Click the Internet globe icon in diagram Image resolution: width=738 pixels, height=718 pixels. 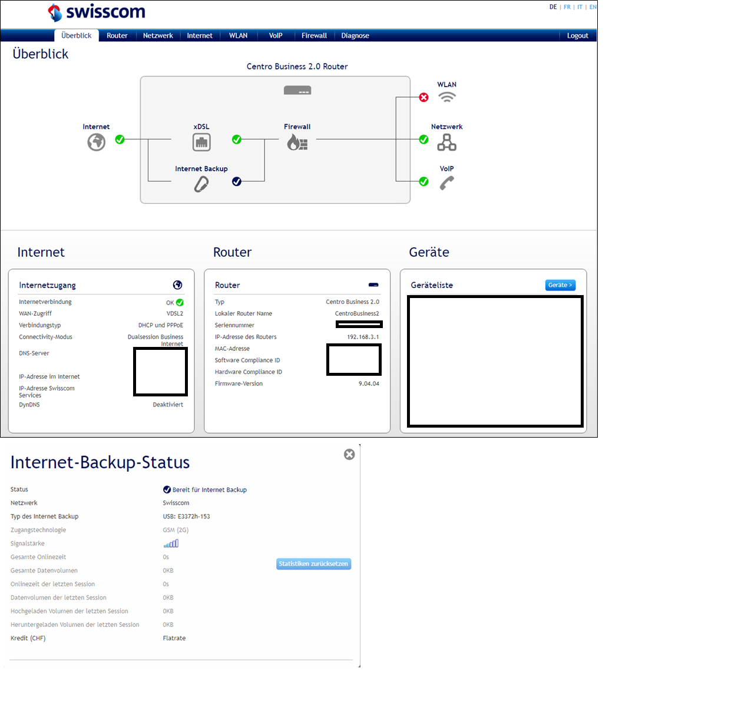(97, 142)
